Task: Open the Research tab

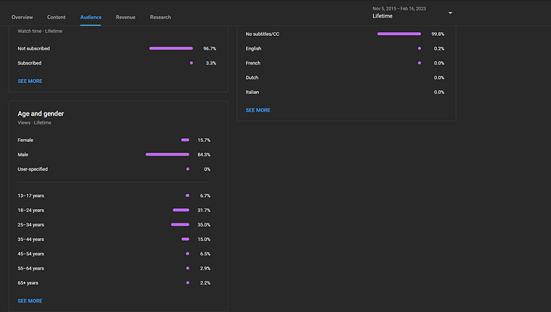Action: tap(161, 18)
